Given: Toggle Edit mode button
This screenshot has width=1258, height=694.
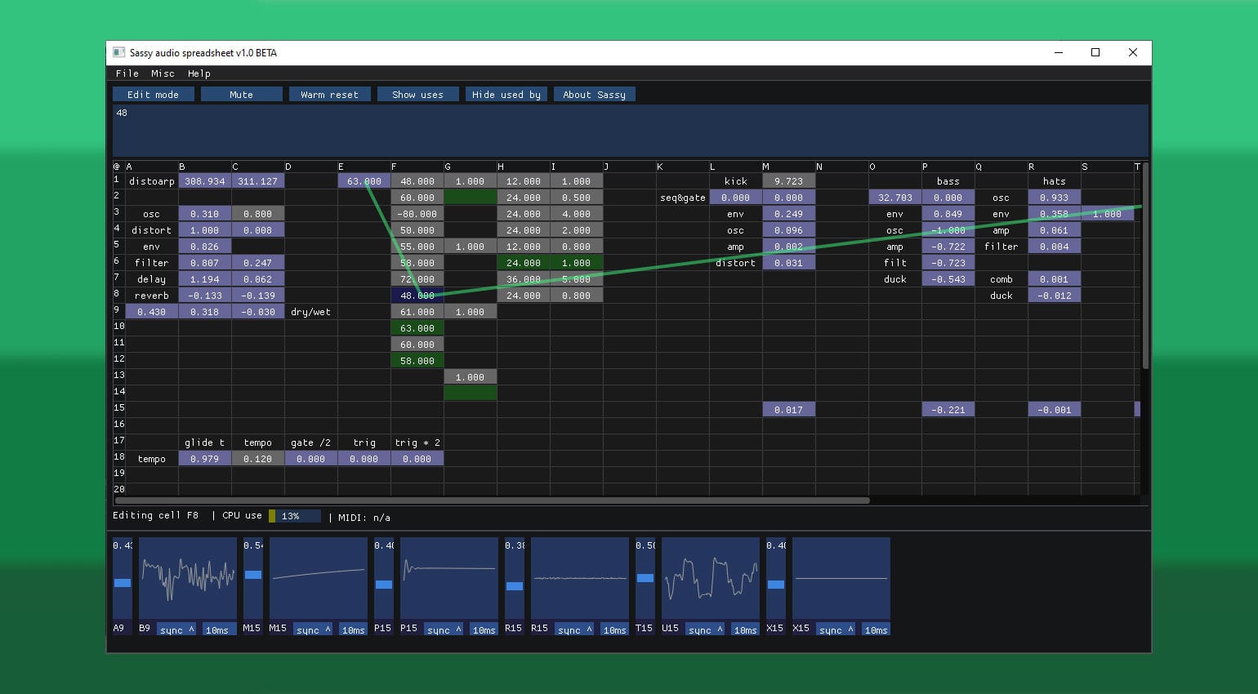Looking at the screenshot, I should pos(154,95).
